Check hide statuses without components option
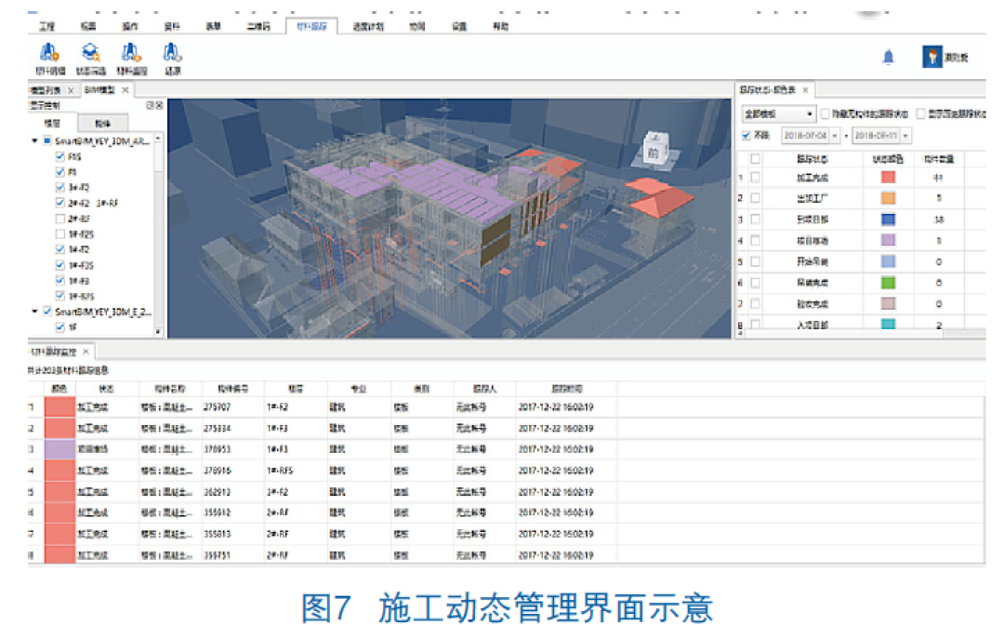The height and width of the screenshot is (625, 1004). (825, 114)
